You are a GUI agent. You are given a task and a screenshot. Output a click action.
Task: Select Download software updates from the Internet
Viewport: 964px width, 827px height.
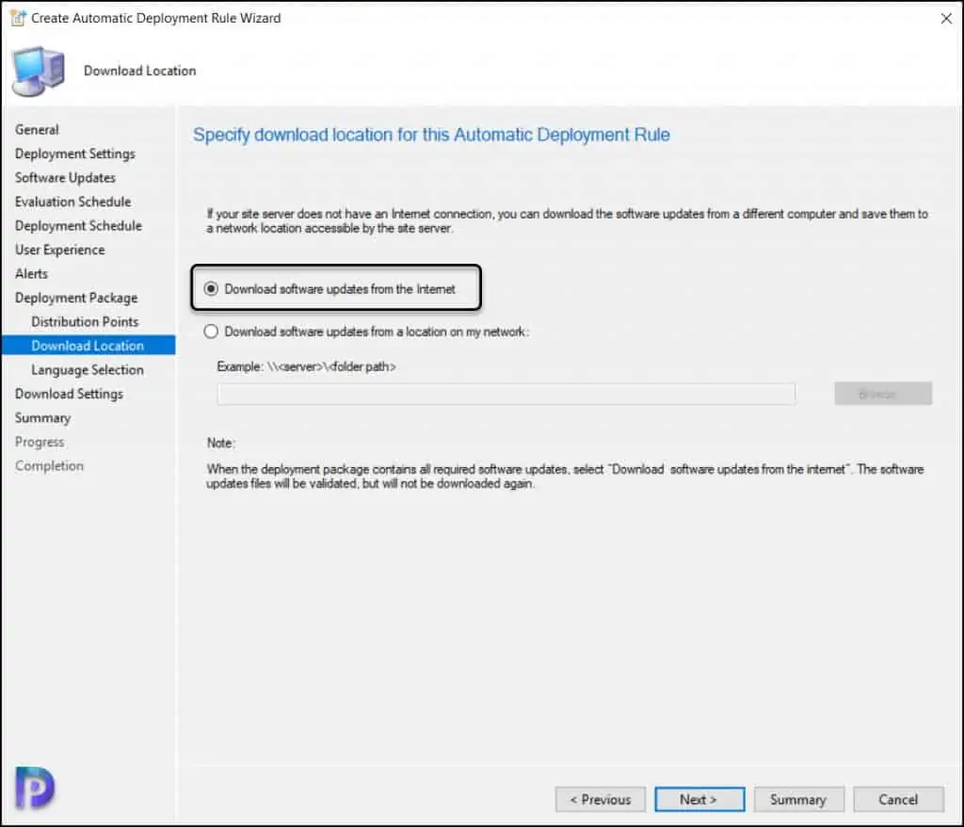pyautogui.click(x=211, y=289)
